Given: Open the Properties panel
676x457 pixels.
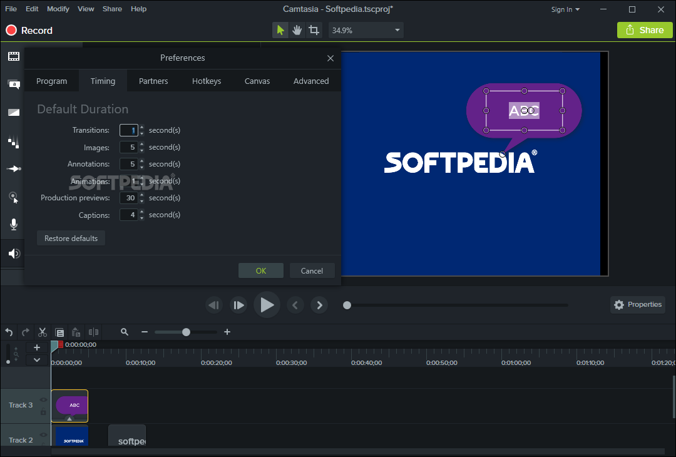Looking at the screenshot, I should (x=638, y=305).
